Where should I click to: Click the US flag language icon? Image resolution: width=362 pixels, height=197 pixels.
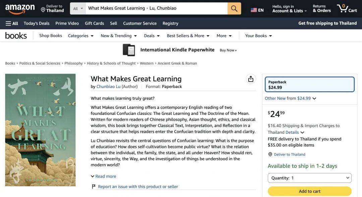[x=254, y=10]
